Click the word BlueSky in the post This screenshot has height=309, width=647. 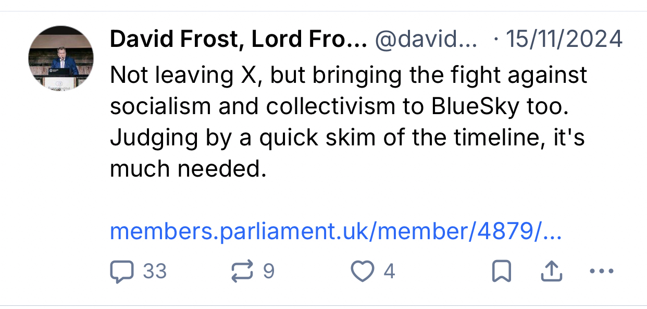point(476,106)
